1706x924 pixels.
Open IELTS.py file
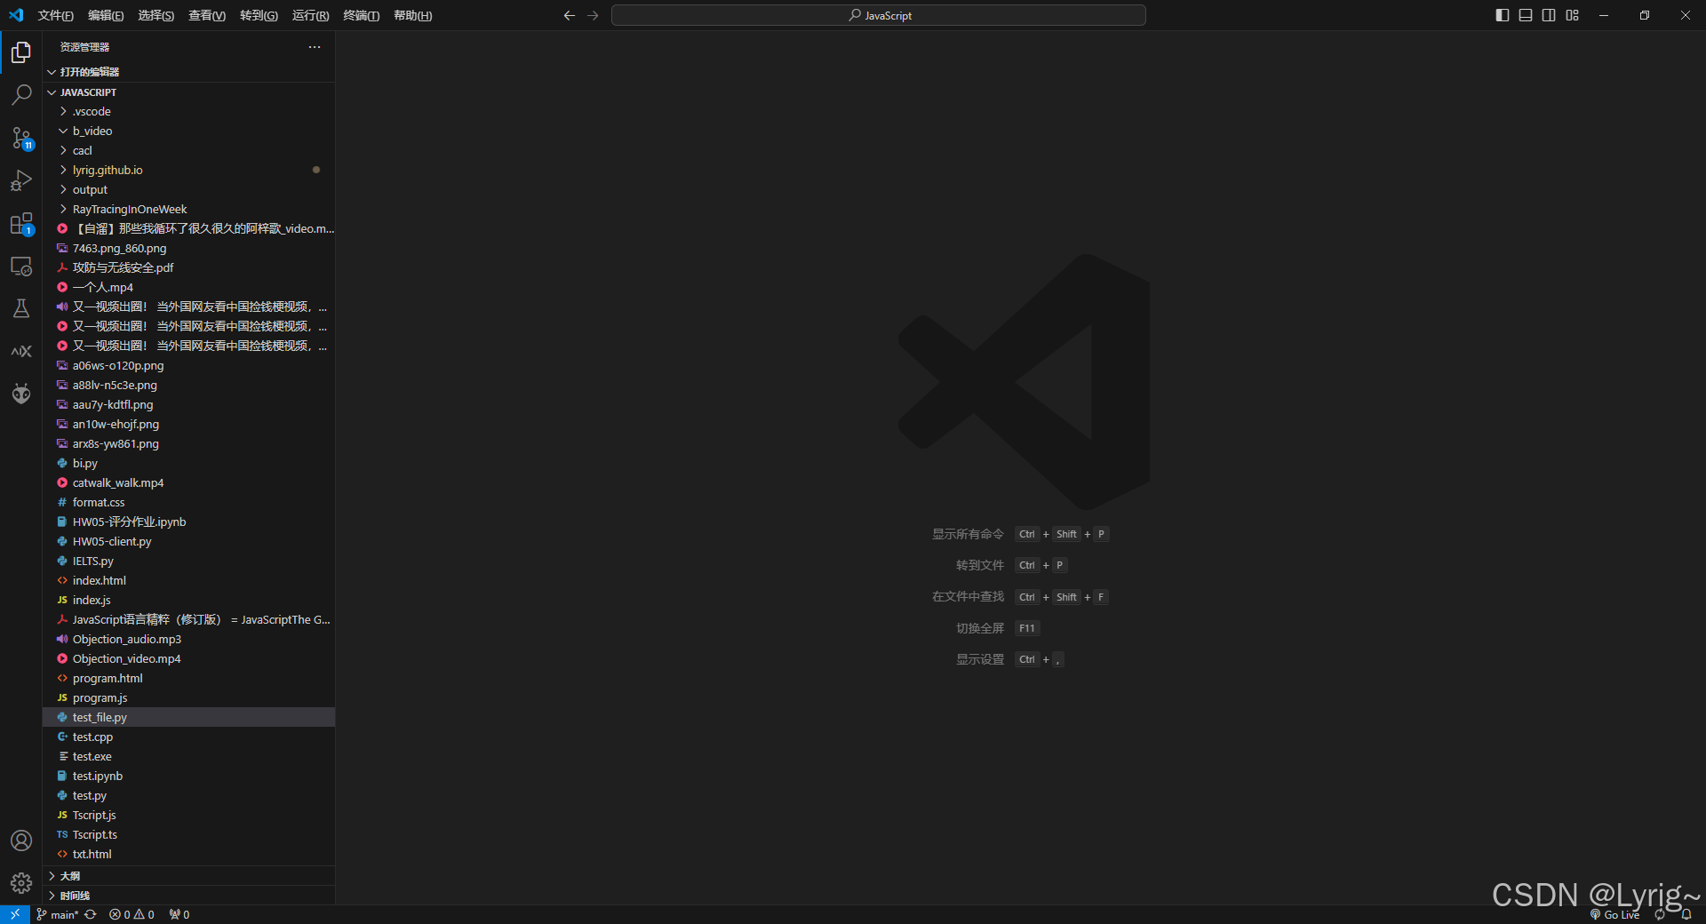[x=188, y=561]
